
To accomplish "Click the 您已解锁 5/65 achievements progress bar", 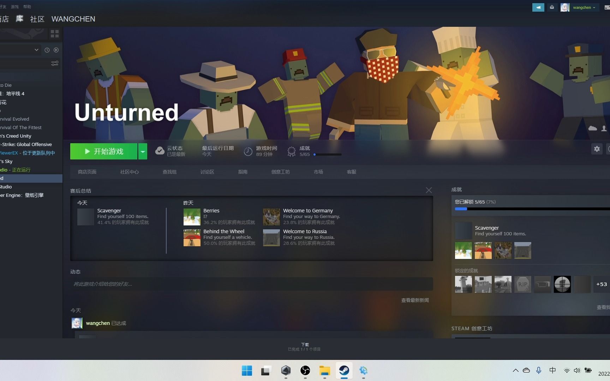I will click(532, 209).
